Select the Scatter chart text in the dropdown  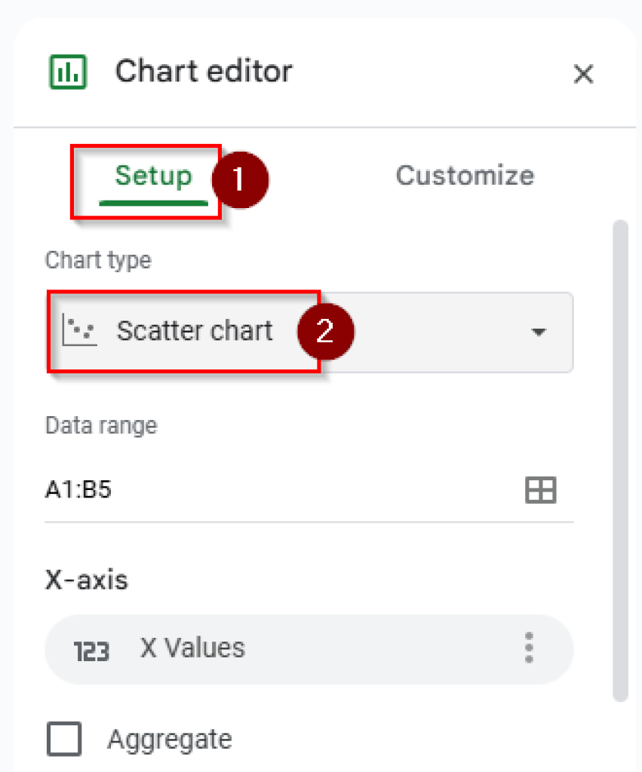(x=195, y=332)
